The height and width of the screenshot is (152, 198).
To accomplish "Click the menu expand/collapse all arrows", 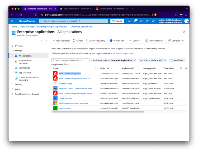I will tap(41, 41).
